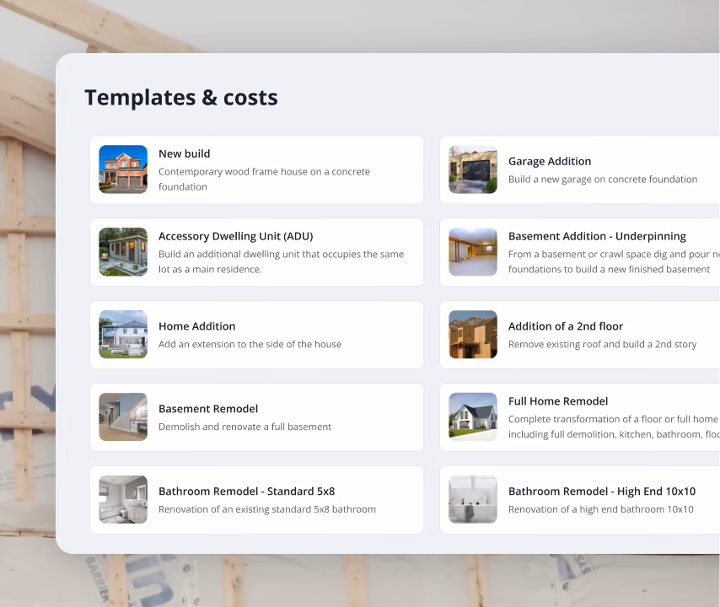Viewport: 720px width, 607px height.
Task: Open the New build template thumbnail
Action: (123, 169)
